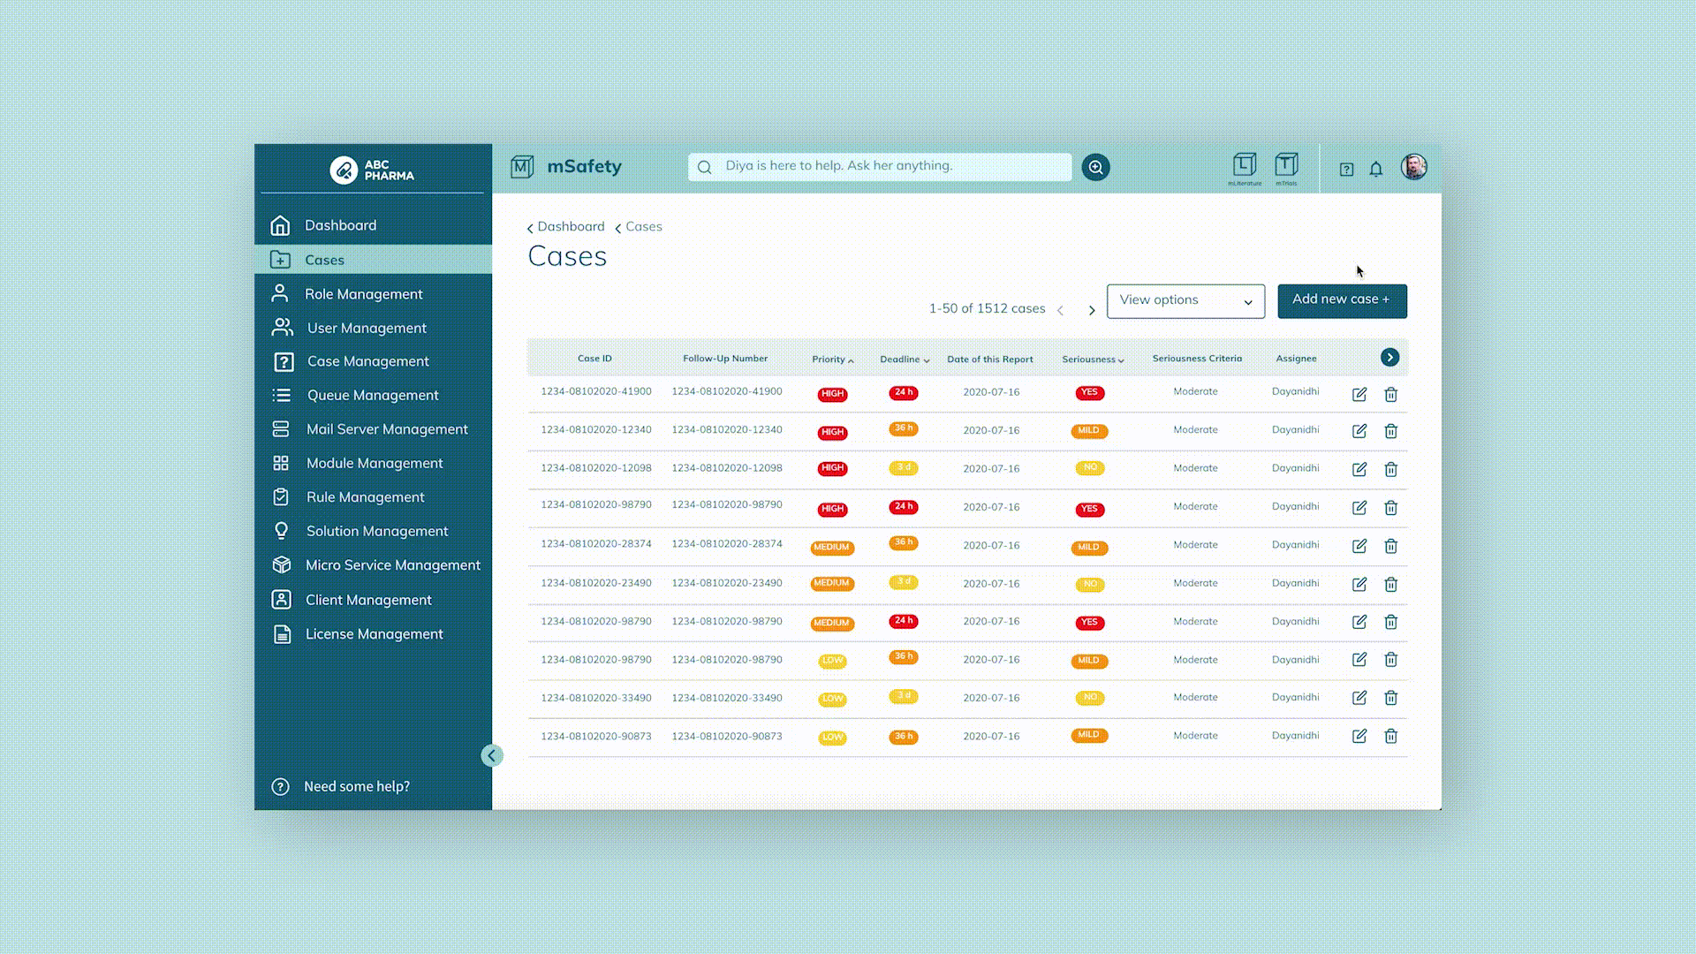Open the mTrials app icon
Image resolution: width=1696 pixels, height=954 pixels.
[1286, 165]
